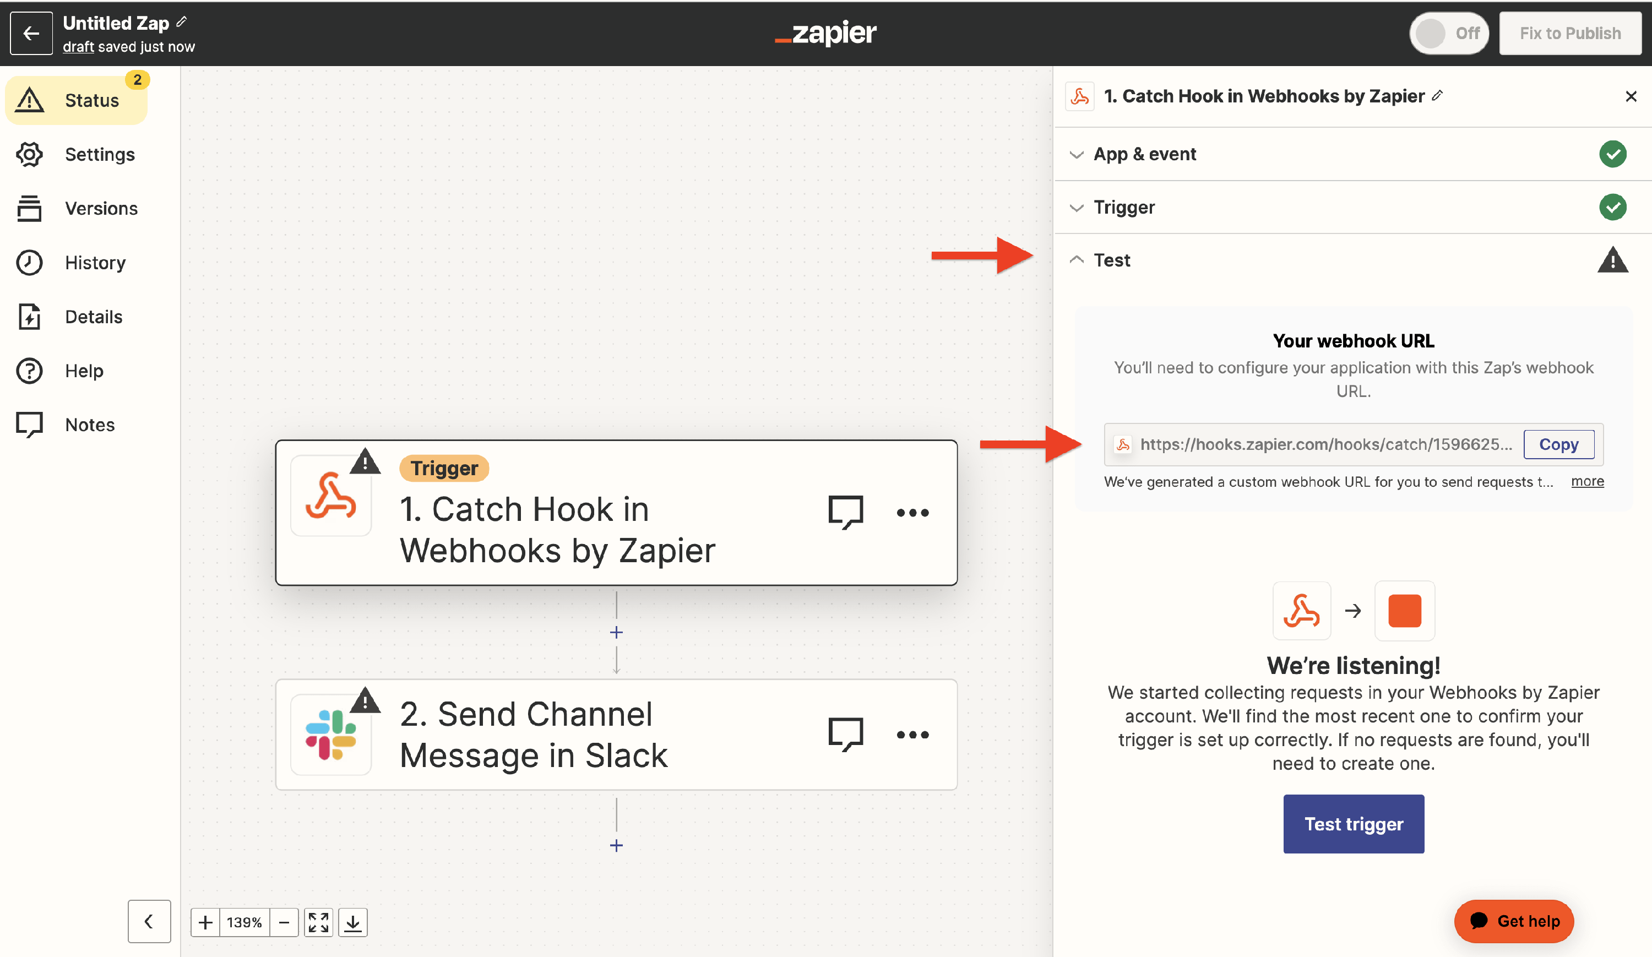
Task: Open Settings in the left sidebar
Action: pos(100,155)
